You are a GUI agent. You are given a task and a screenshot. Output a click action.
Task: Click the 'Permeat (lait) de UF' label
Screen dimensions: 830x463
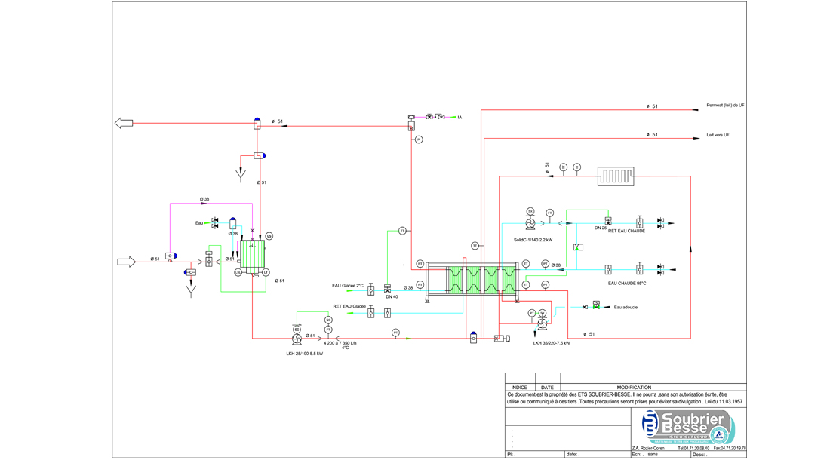click(x=725, y=106)
